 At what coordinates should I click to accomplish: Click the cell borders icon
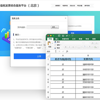tap(79, 47)
